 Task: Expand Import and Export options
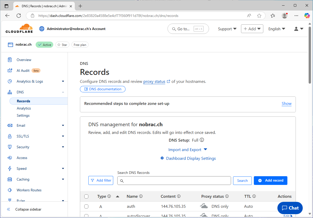click(187, 150)
